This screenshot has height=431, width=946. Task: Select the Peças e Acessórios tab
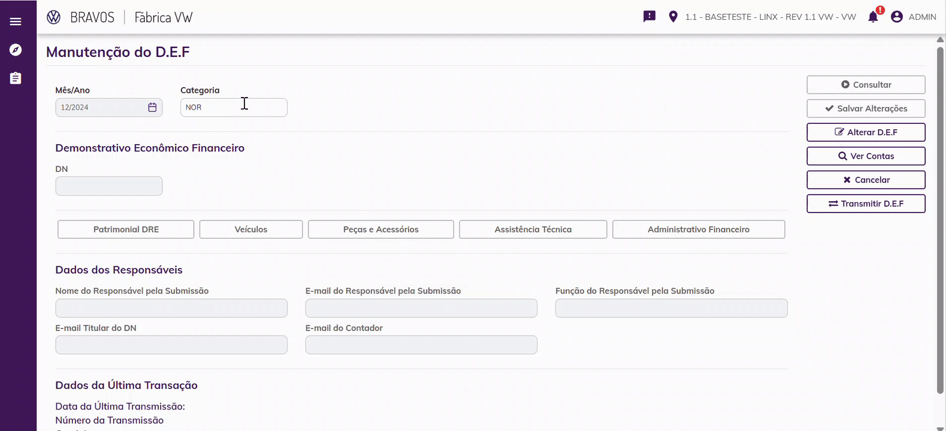pos(381,229)
